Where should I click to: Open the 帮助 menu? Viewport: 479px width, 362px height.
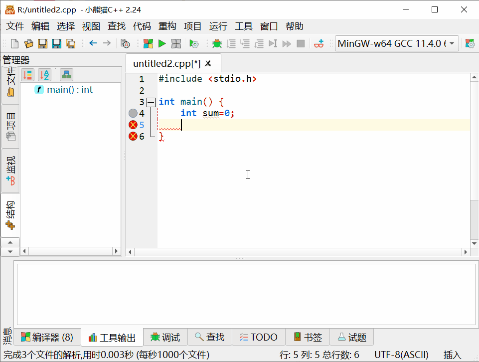tap(294, 26)
